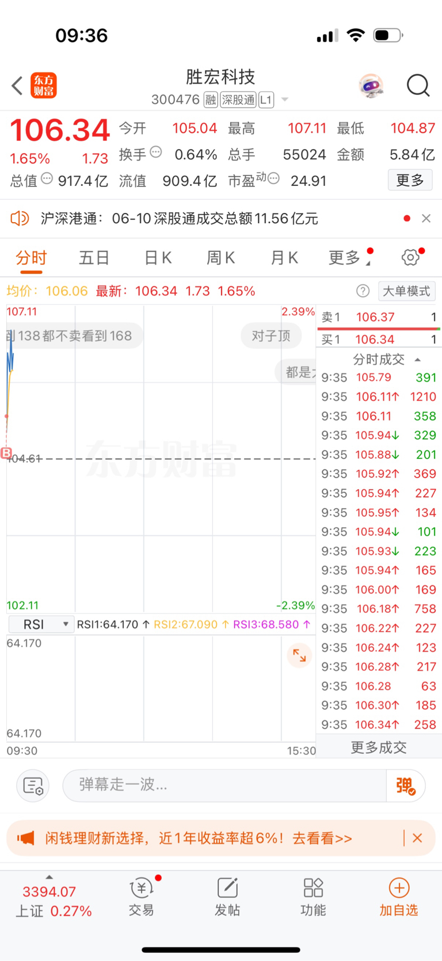
Task: Tap the 卖1 106.37 quote row
Action: 379,317
